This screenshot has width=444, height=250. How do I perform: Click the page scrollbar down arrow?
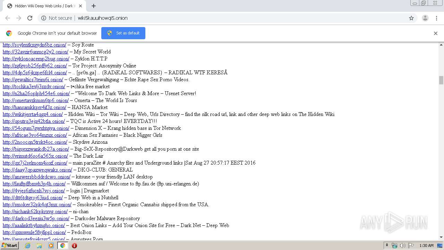tap(441, 237)
